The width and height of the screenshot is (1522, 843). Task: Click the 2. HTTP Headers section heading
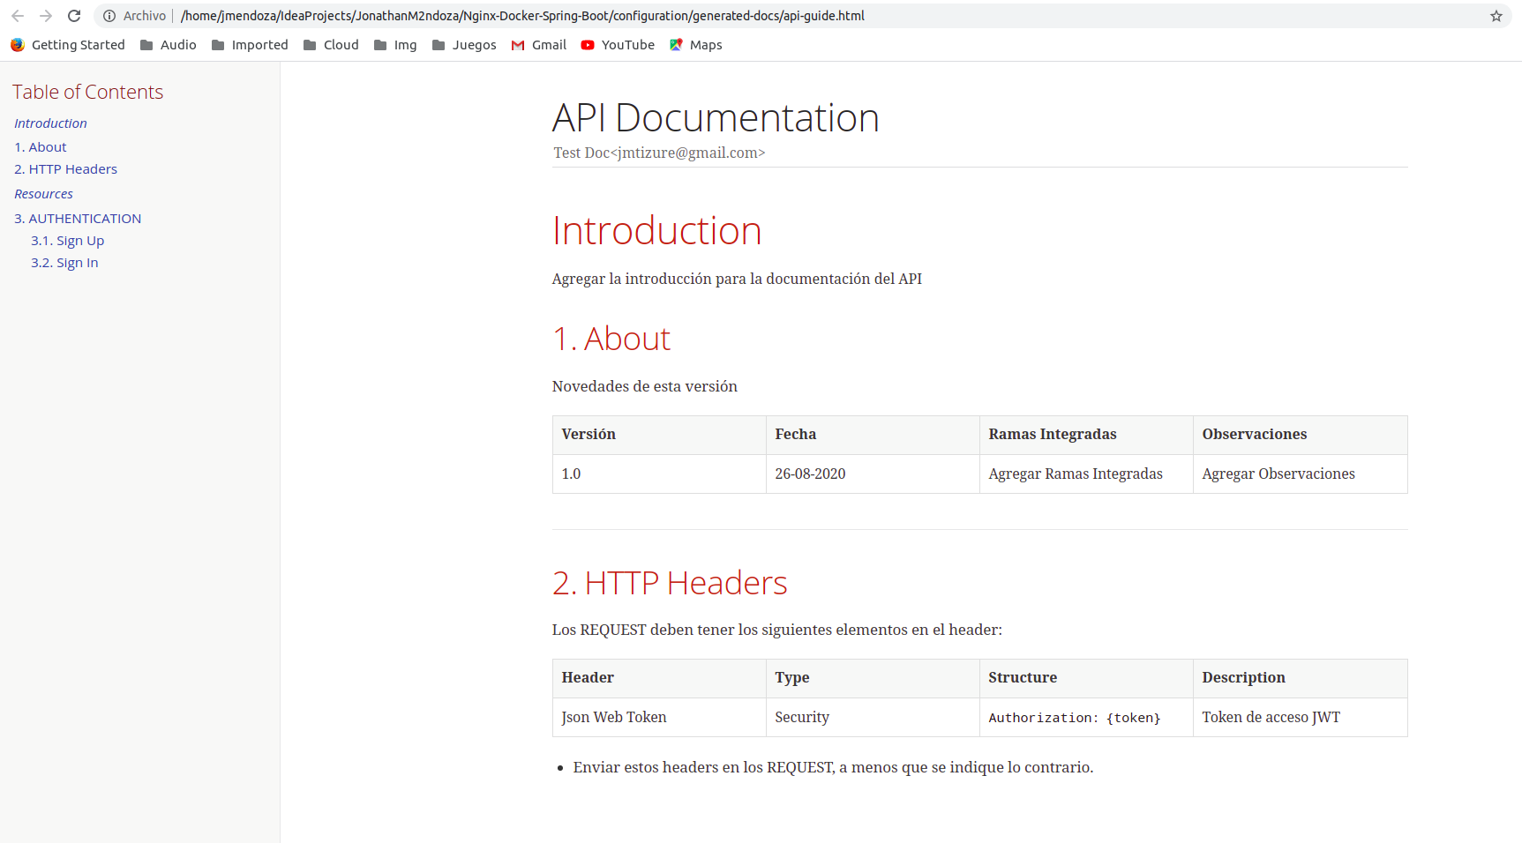pos(670,584)
